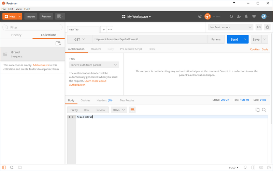Open the Tests tab
The width and height of the screenshot is (273, 171).
[x=151, y=49]
